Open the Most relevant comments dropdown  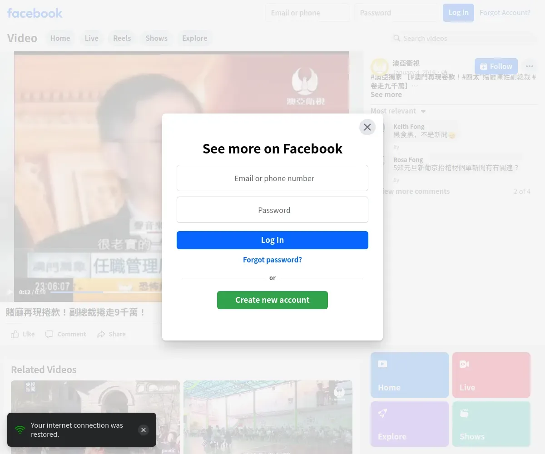398,111
